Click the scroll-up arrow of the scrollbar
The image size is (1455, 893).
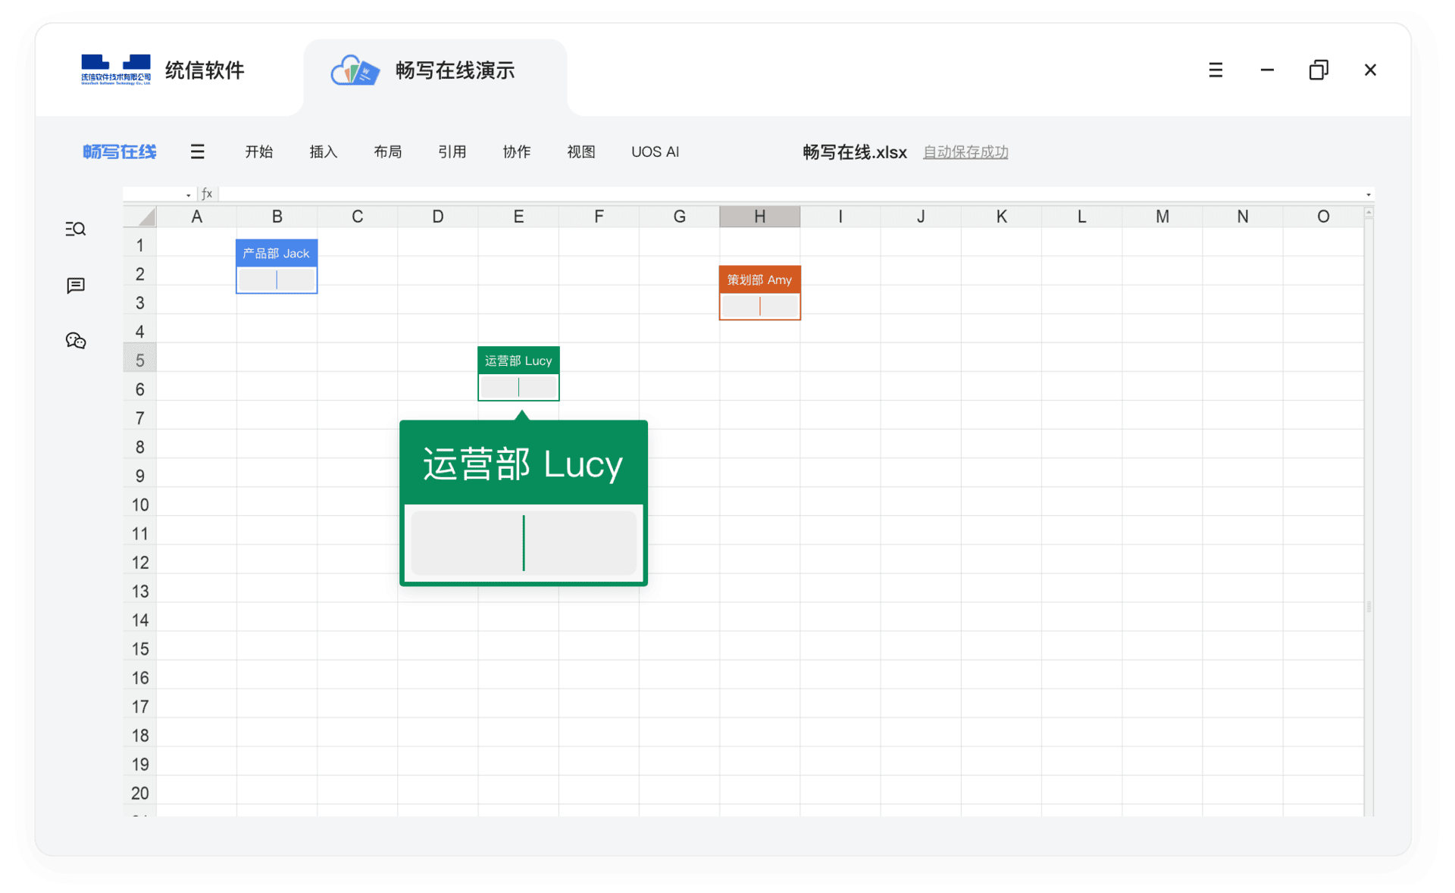click(x=1369, y=213)
